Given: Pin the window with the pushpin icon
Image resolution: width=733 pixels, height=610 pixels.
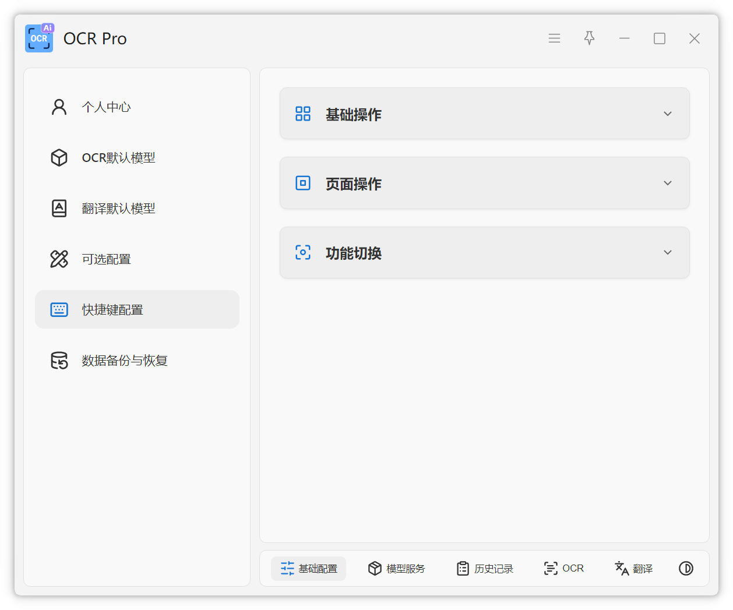Looking at the screenshot, I should [x=589, y=38].
